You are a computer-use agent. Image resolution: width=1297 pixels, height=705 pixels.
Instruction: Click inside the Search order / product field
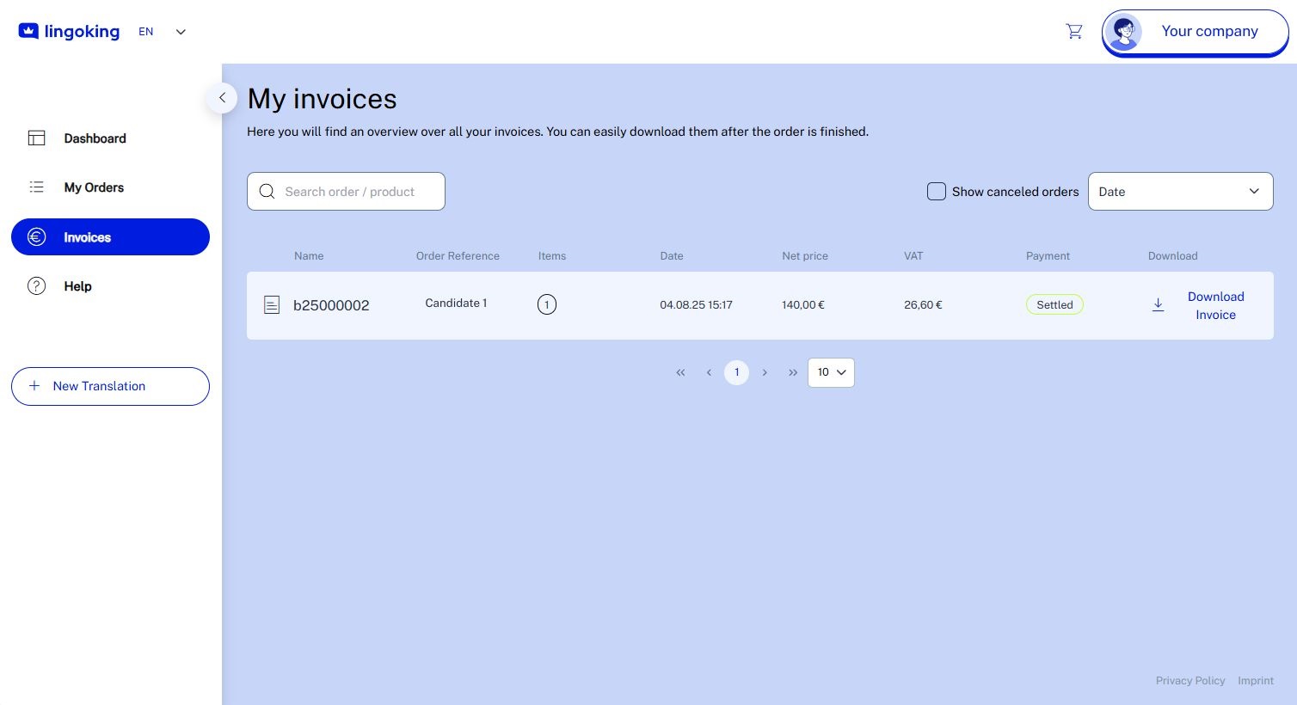tap(353, 191)
